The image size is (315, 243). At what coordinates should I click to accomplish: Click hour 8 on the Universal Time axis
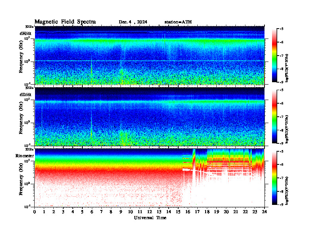pos(111,212)
